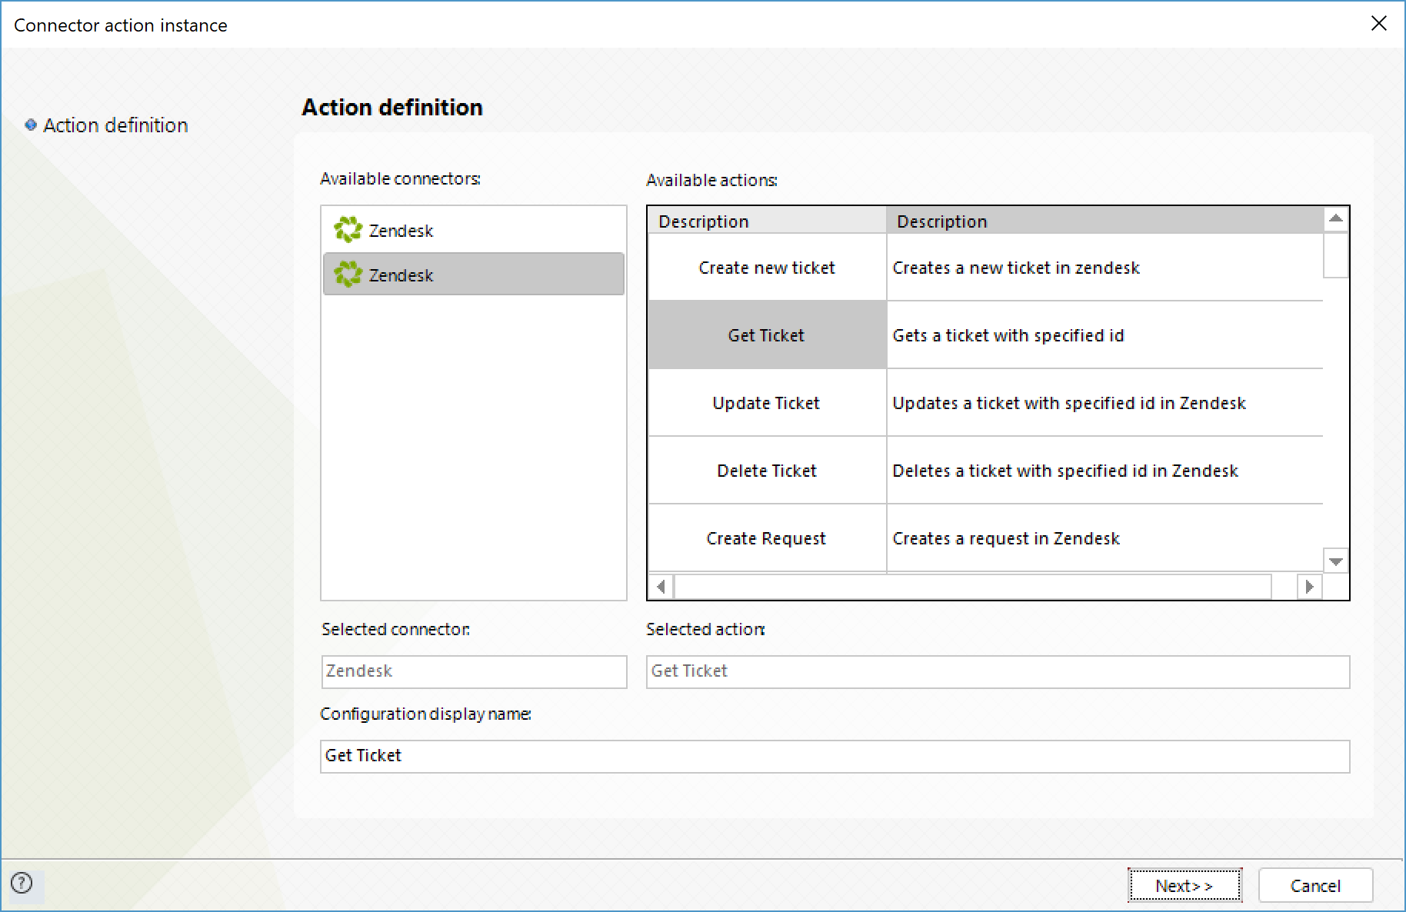Click Next to continue the wizard
Viewport: 1406px width, 912px height.
point(1184,885)
